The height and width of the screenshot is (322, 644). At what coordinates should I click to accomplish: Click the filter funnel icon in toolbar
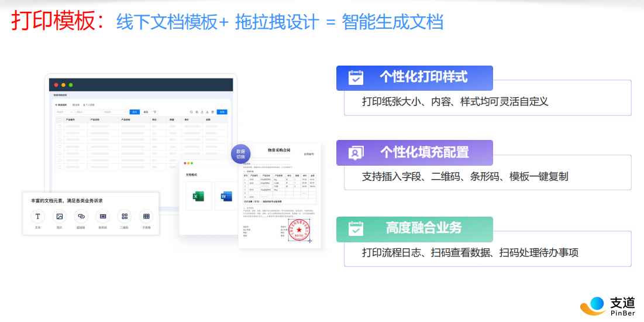[x=155, y=112]
